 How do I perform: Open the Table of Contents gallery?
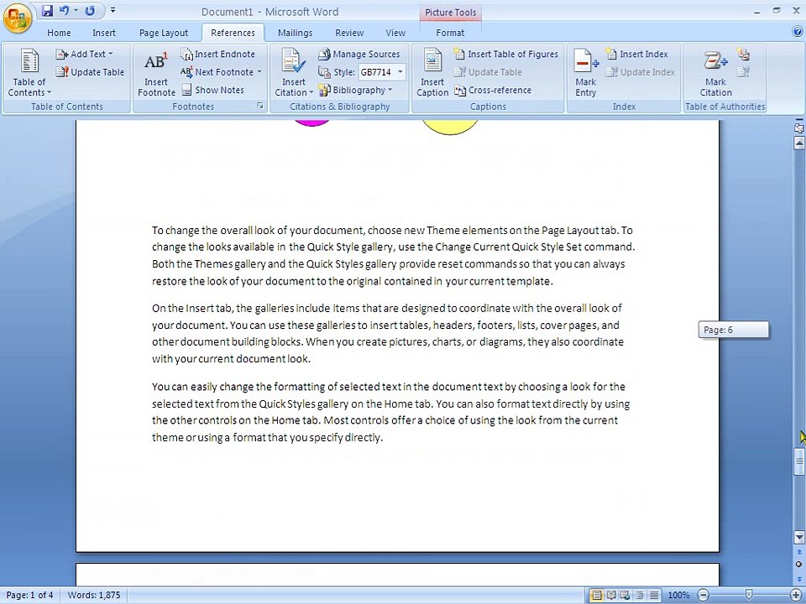coord(29,72)
